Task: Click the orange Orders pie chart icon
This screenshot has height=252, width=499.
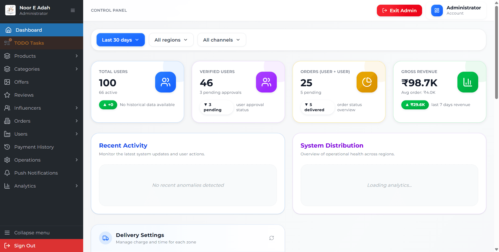Action: click(x=367, y=82)
